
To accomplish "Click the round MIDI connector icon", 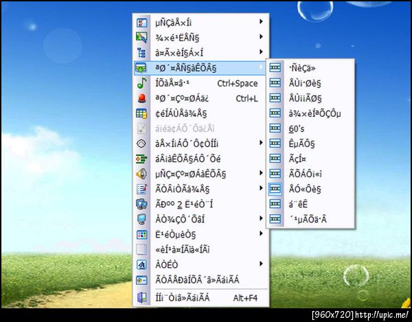I will click(141, 143).
